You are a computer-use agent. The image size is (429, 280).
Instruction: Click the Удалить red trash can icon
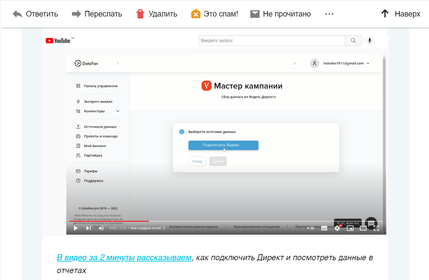pos(140,14)
